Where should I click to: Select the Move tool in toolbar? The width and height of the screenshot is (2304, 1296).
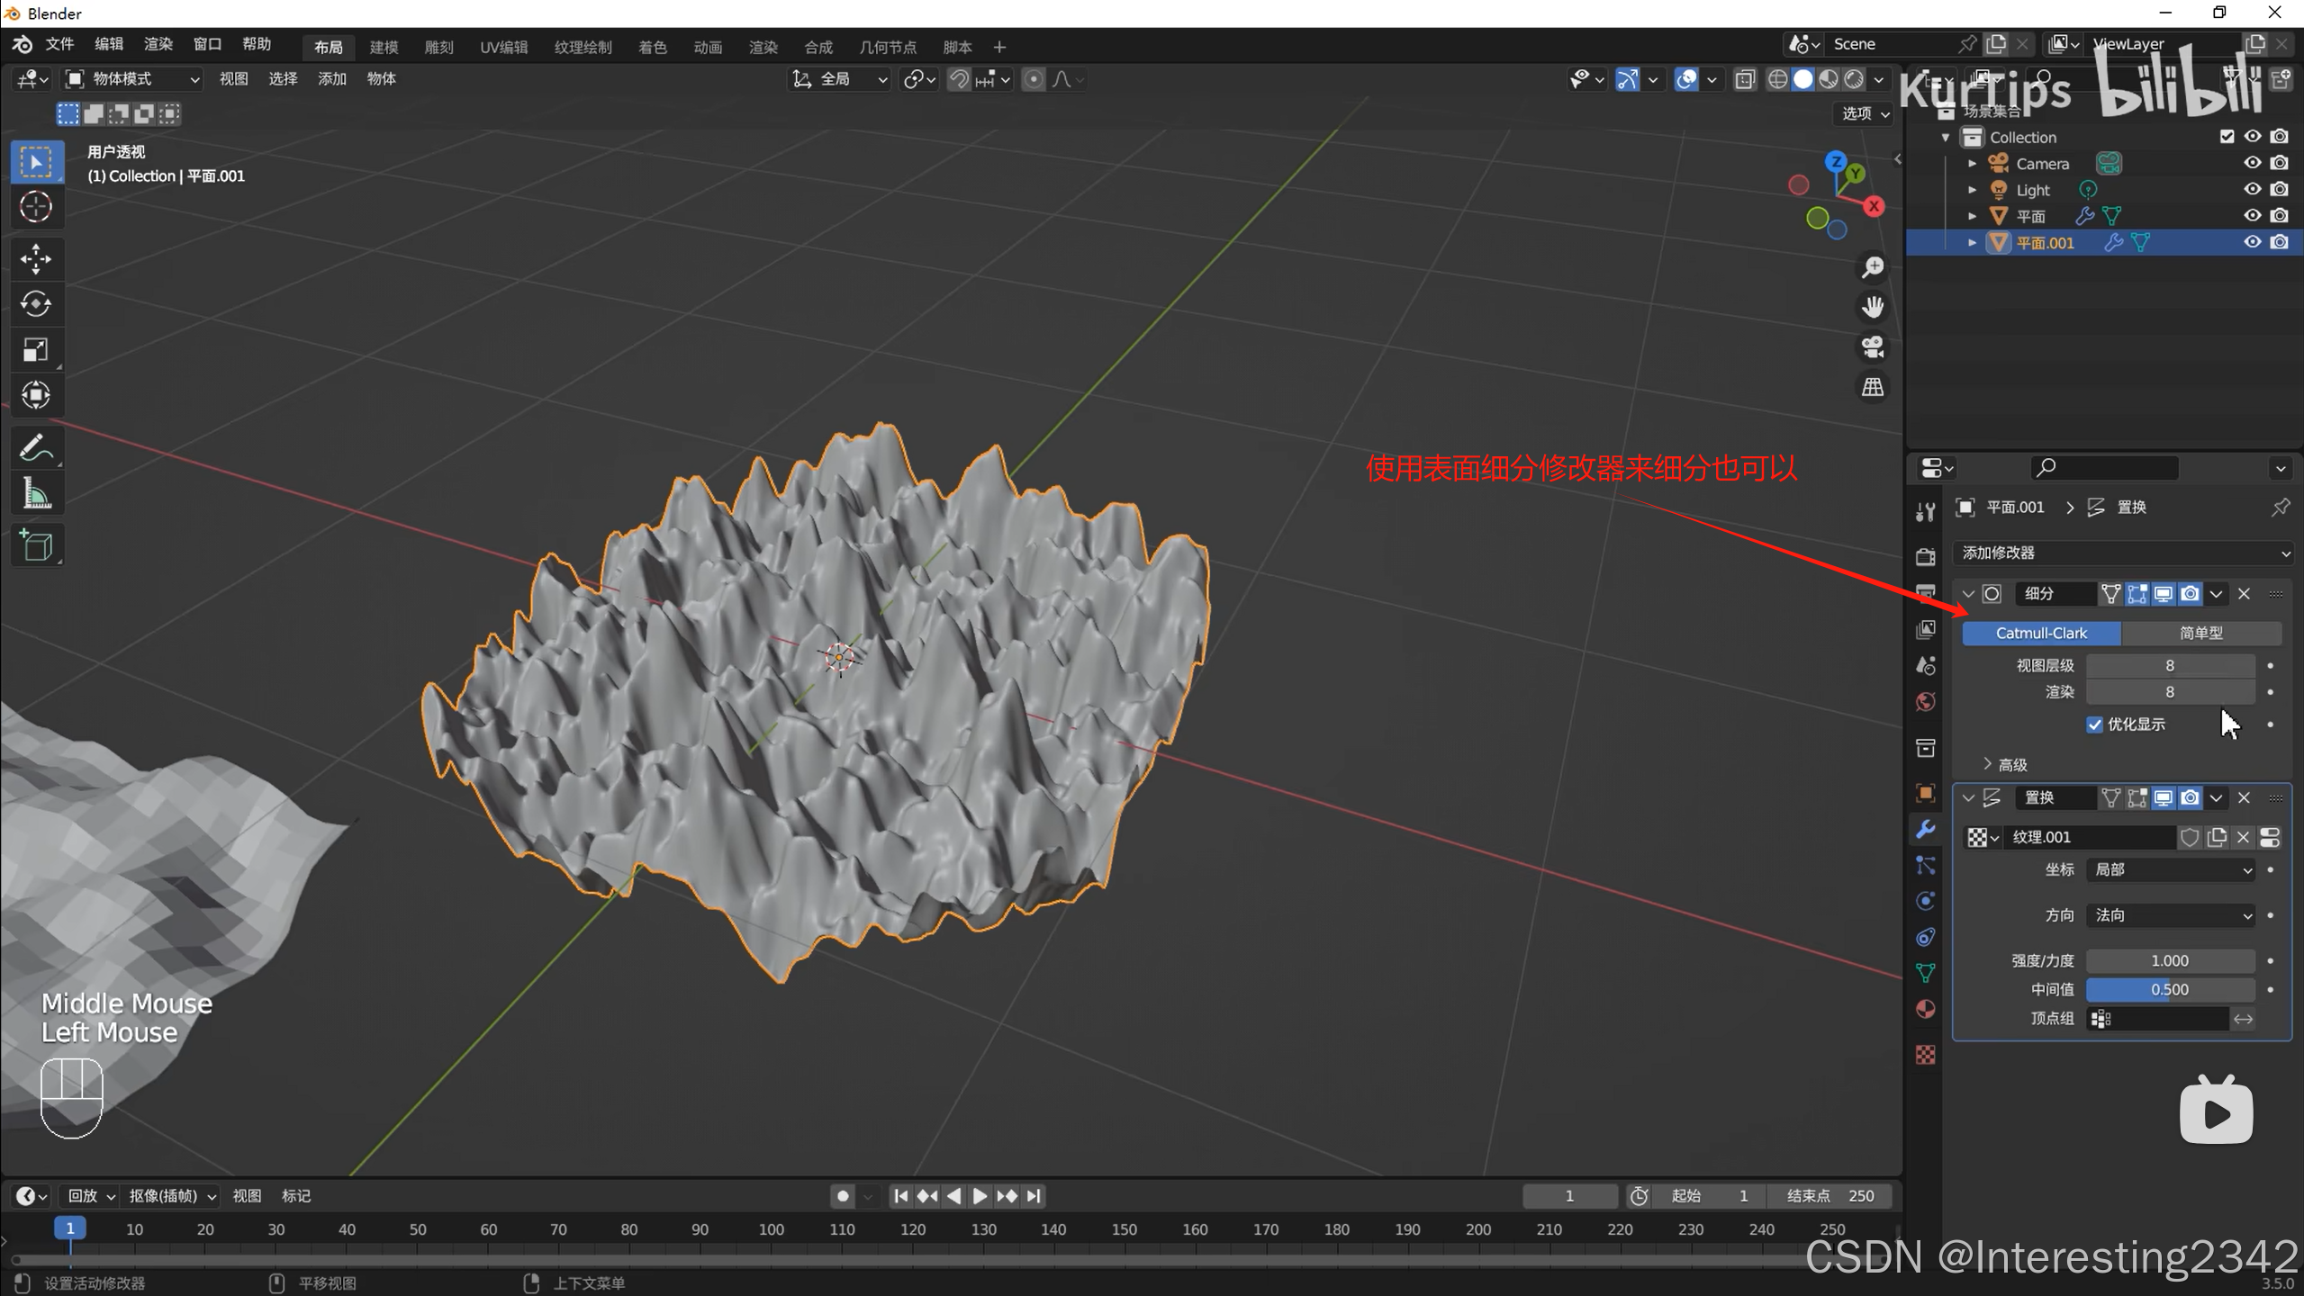pos(36,258)
